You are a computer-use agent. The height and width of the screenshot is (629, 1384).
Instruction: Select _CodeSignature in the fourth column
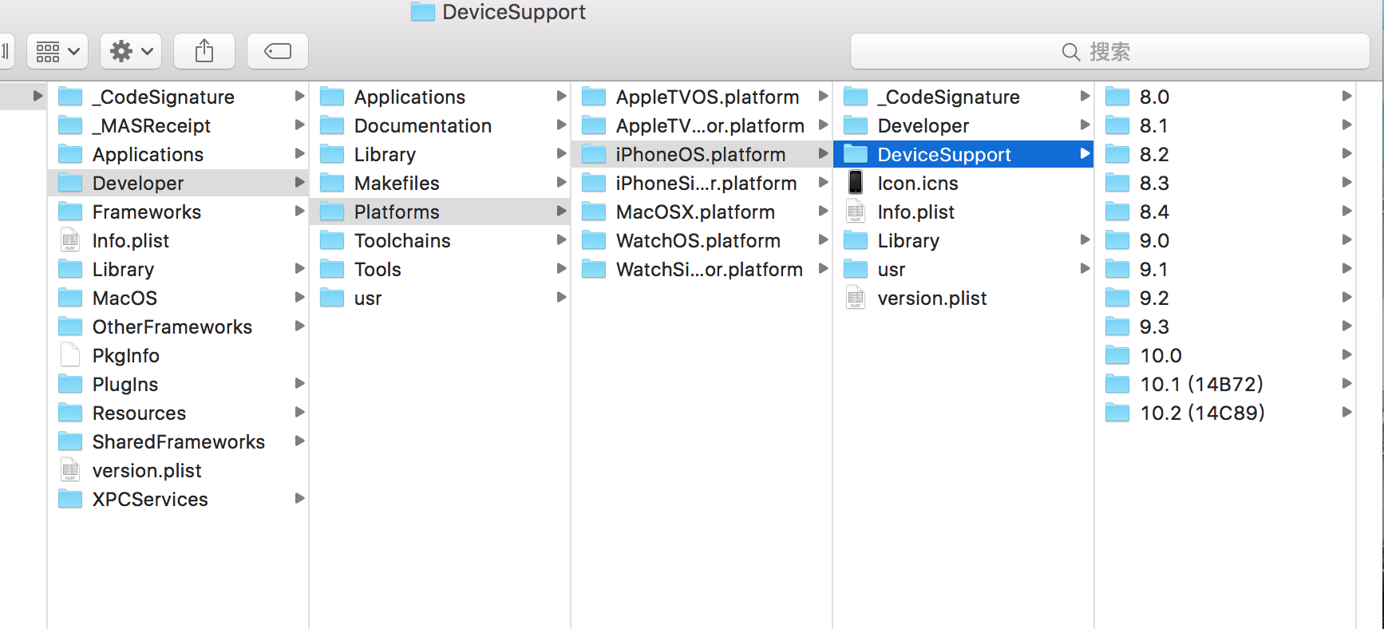click(963, 97)
